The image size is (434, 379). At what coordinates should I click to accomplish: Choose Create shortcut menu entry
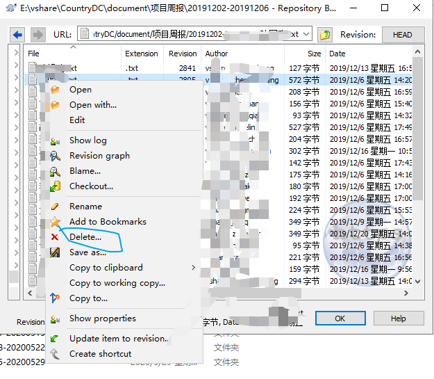coord(101,354)
